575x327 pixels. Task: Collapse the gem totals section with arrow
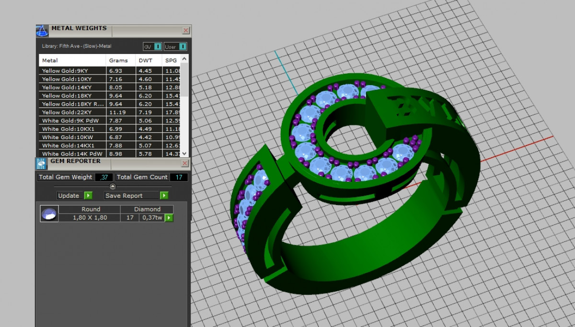tap(113, 186)
